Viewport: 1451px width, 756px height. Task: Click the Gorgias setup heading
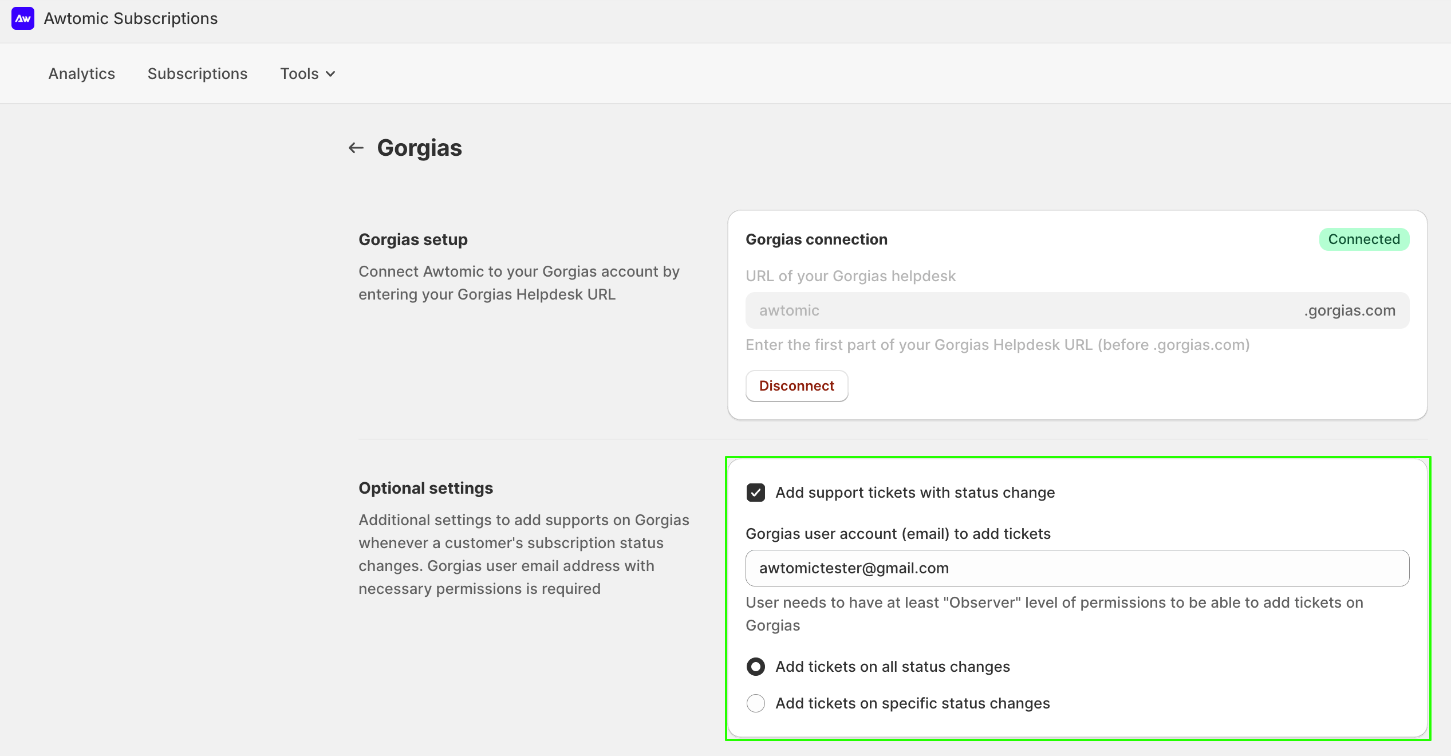(x=413, y=239)
